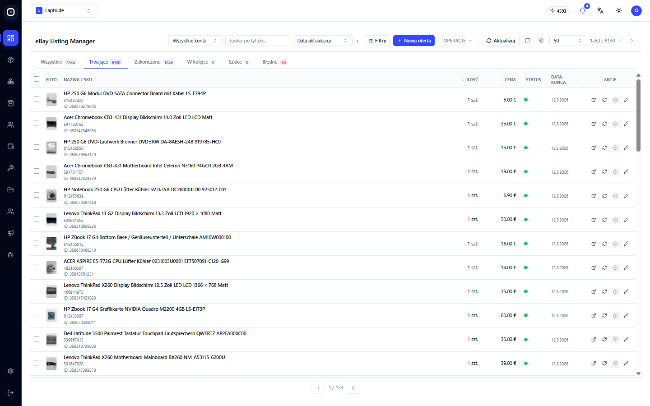Open the Lapto.de account switcher

[x=64, y=11]
